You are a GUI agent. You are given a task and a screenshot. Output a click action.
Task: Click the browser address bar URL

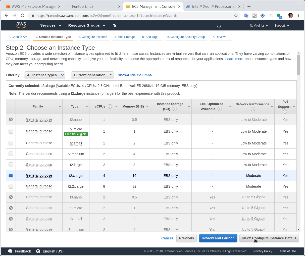pyautogui.click(x=107, y=16)
